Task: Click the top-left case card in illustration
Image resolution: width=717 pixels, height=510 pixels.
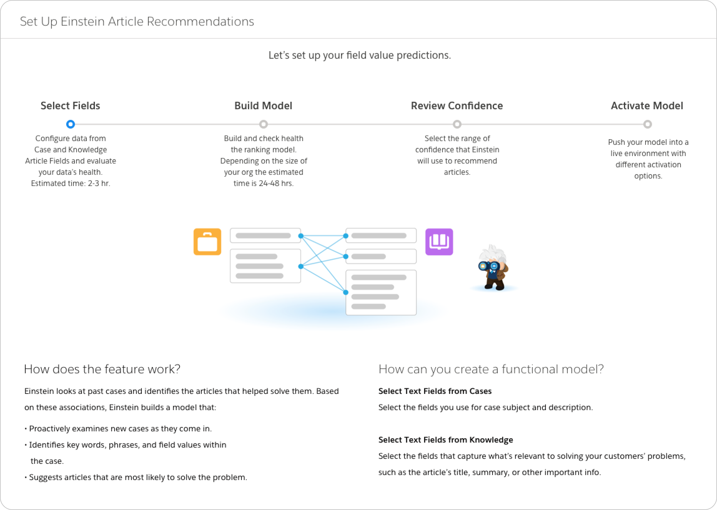Action: coord(265,236)
